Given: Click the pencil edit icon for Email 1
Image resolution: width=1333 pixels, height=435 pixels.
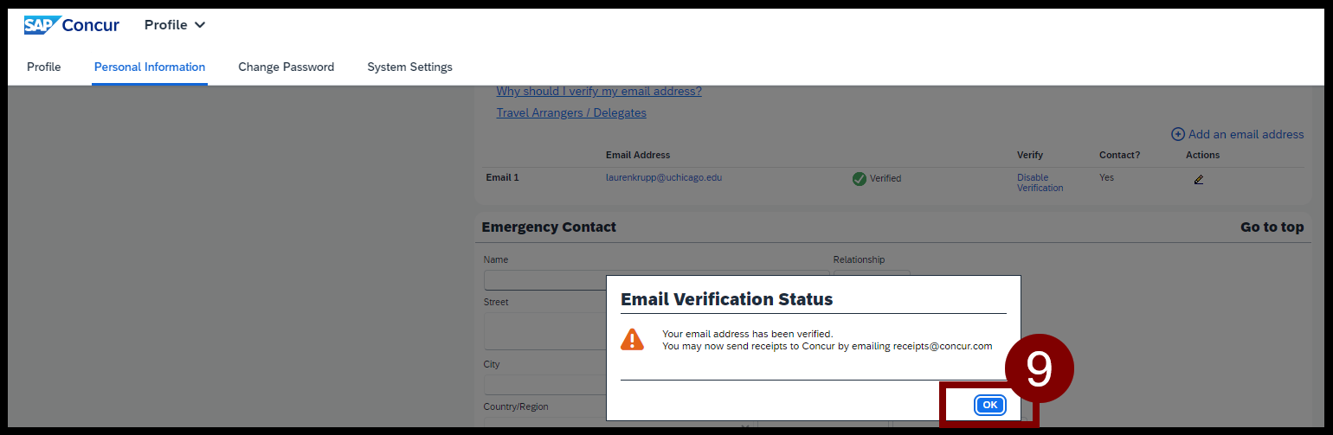Looking at the screenshot, I should (x=1198, y=180).
